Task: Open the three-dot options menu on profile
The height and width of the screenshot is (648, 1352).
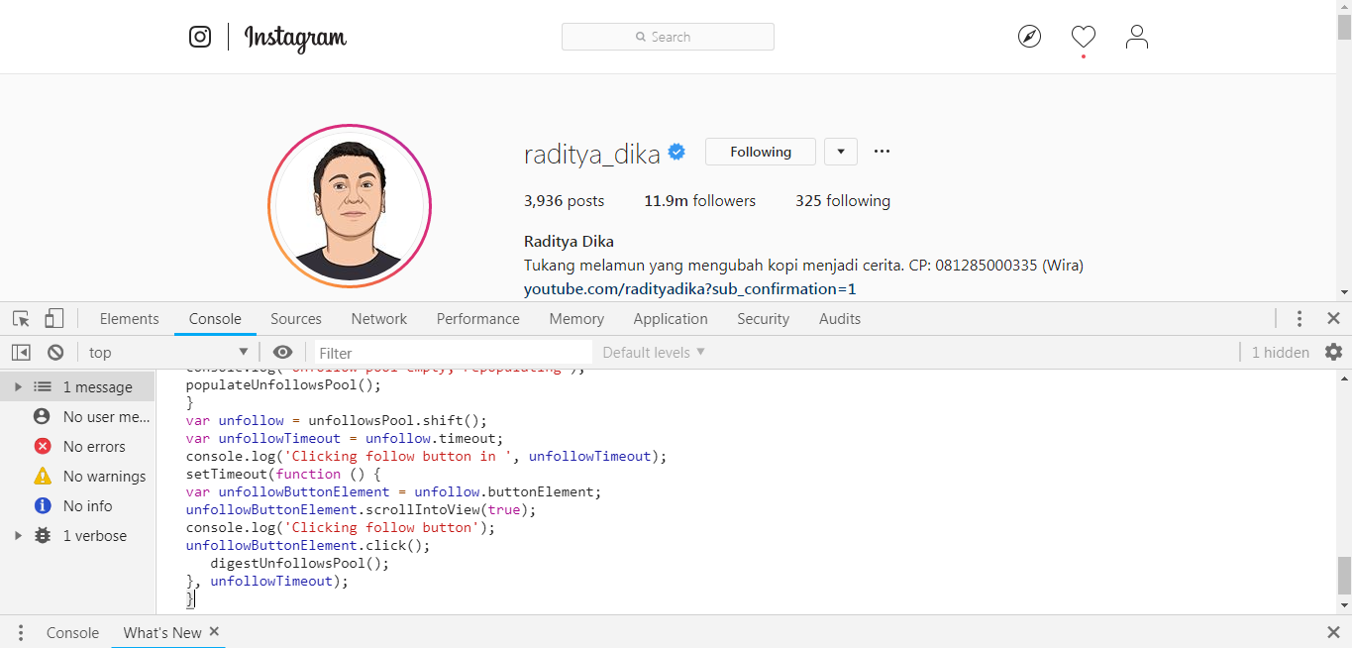Action: click(x=883, y=152)
